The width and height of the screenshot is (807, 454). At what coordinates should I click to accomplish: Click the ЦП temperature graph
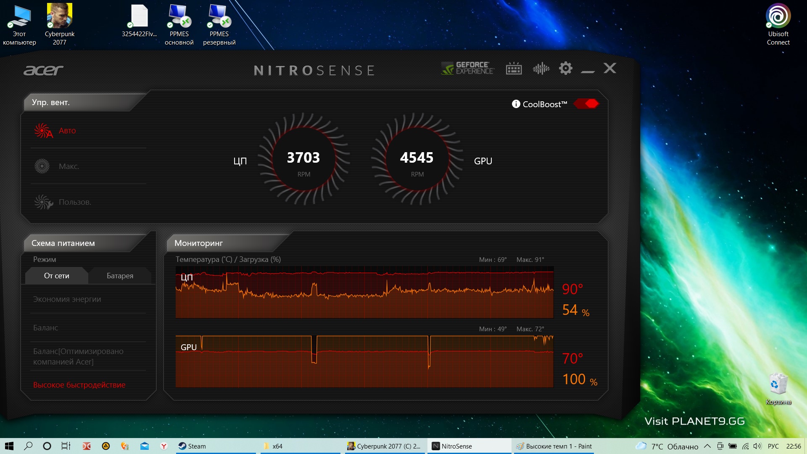coord(364,293)
